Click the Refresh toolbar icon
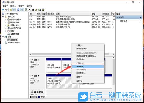The width and height of the screenshot is (144, 103). click(x=26, y=10)
